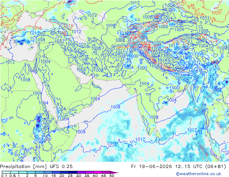Click the red 1020 isobar label

[x=216, y=13]
